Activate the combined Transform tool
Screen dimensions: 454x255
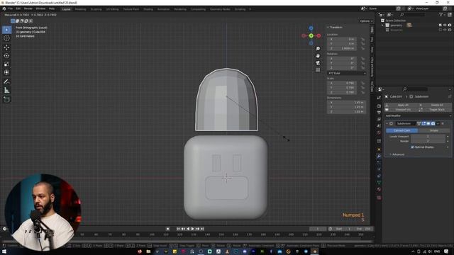click(6, 72)
